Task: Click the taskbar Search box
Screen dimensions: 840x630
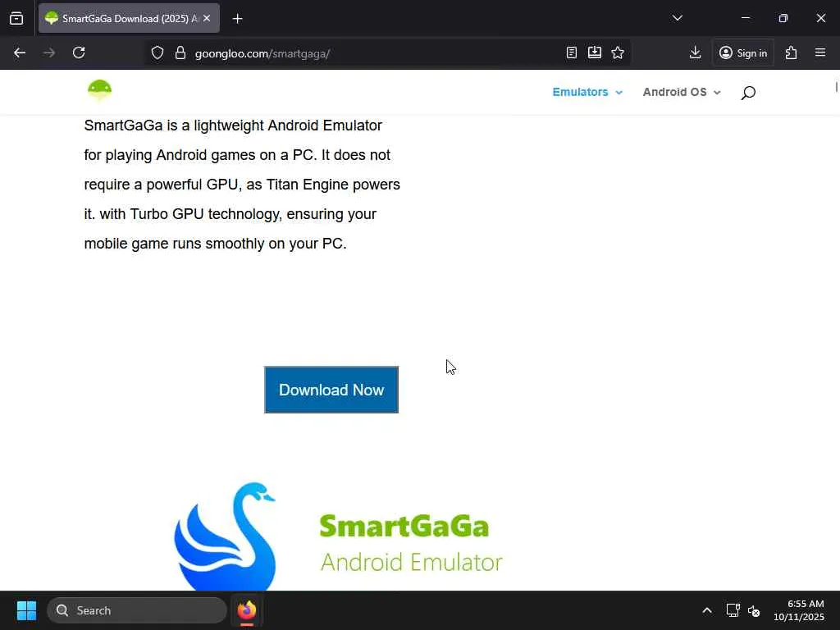Action: pos(137,610)
